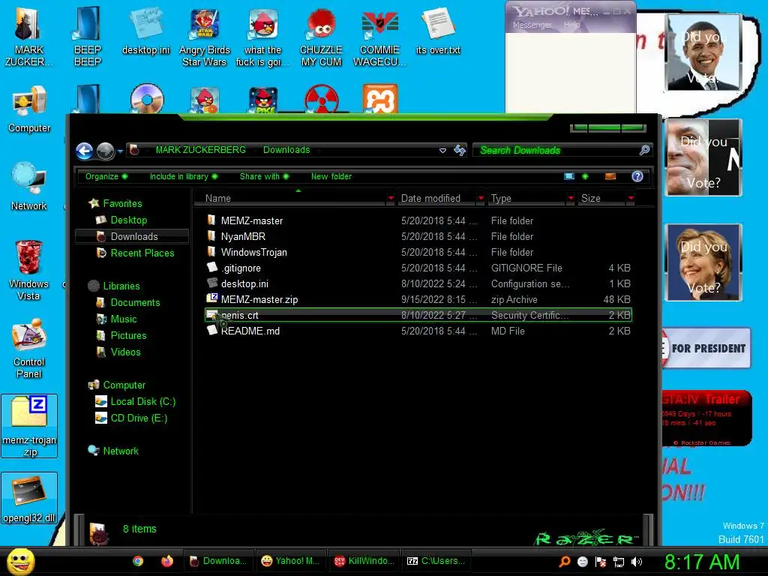Open its over.txt on the desktop
Image resolution: width=768 pixels, height=576 pixels.
tap(438, 30)
